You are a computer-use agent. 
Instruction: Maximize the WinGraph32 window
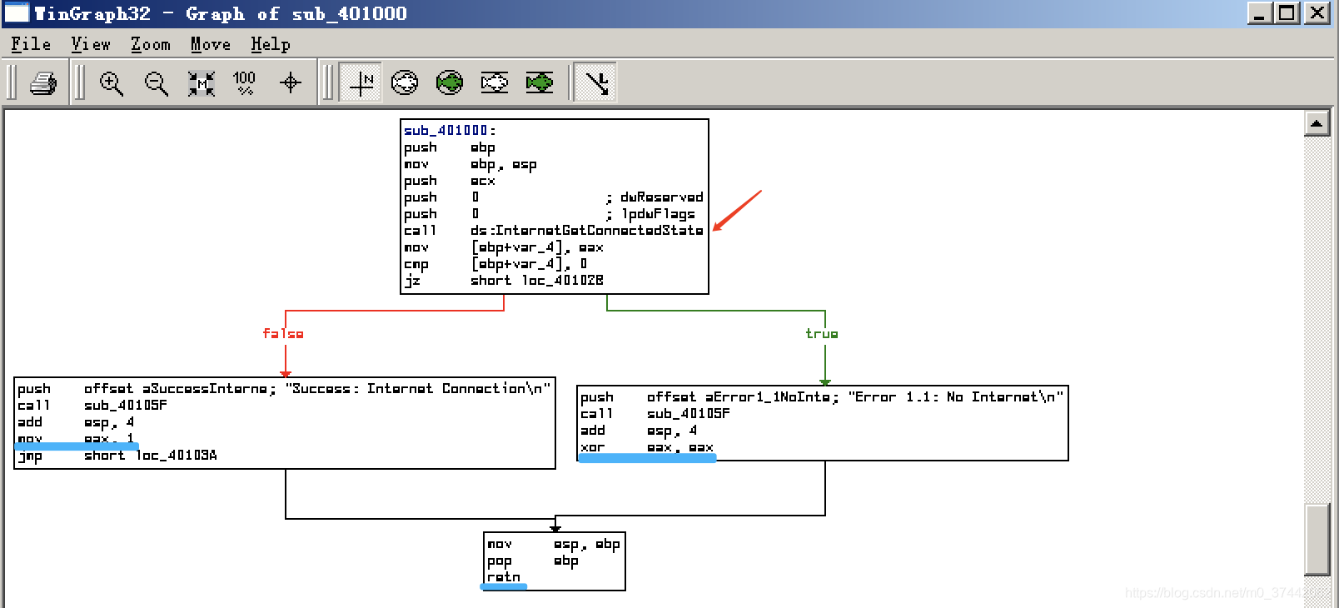(1287, 12)
